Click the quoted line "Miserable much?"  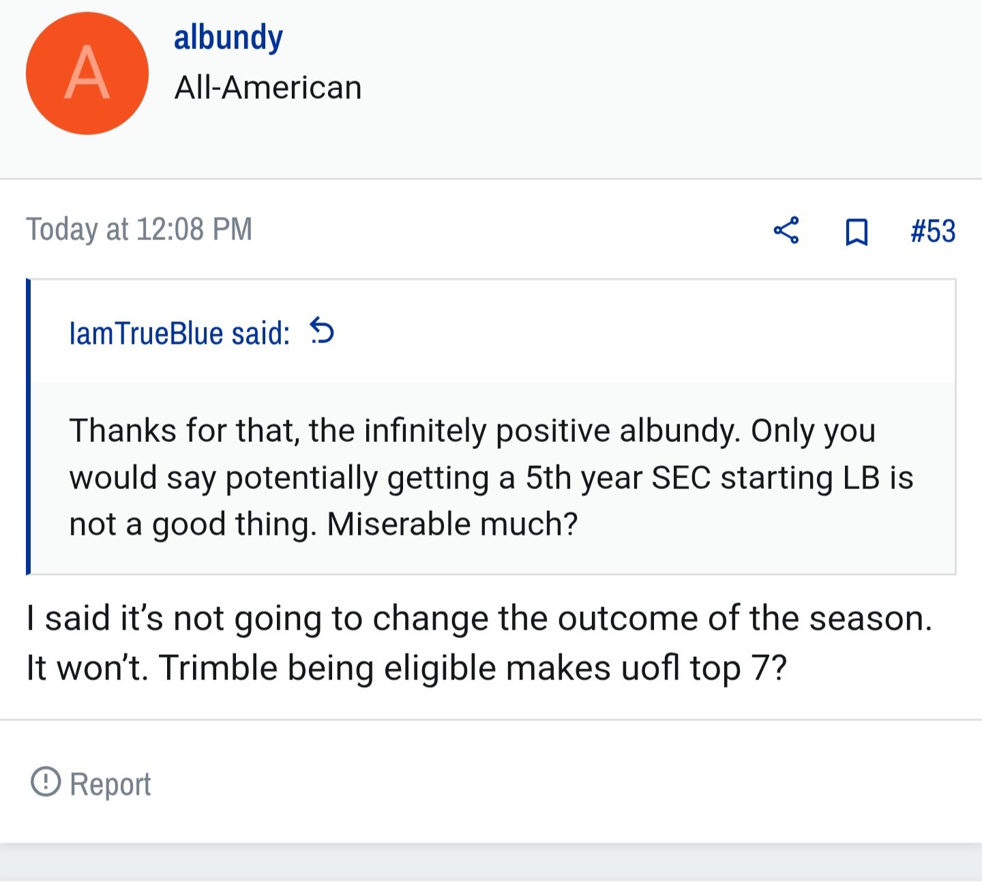[452, 525]
